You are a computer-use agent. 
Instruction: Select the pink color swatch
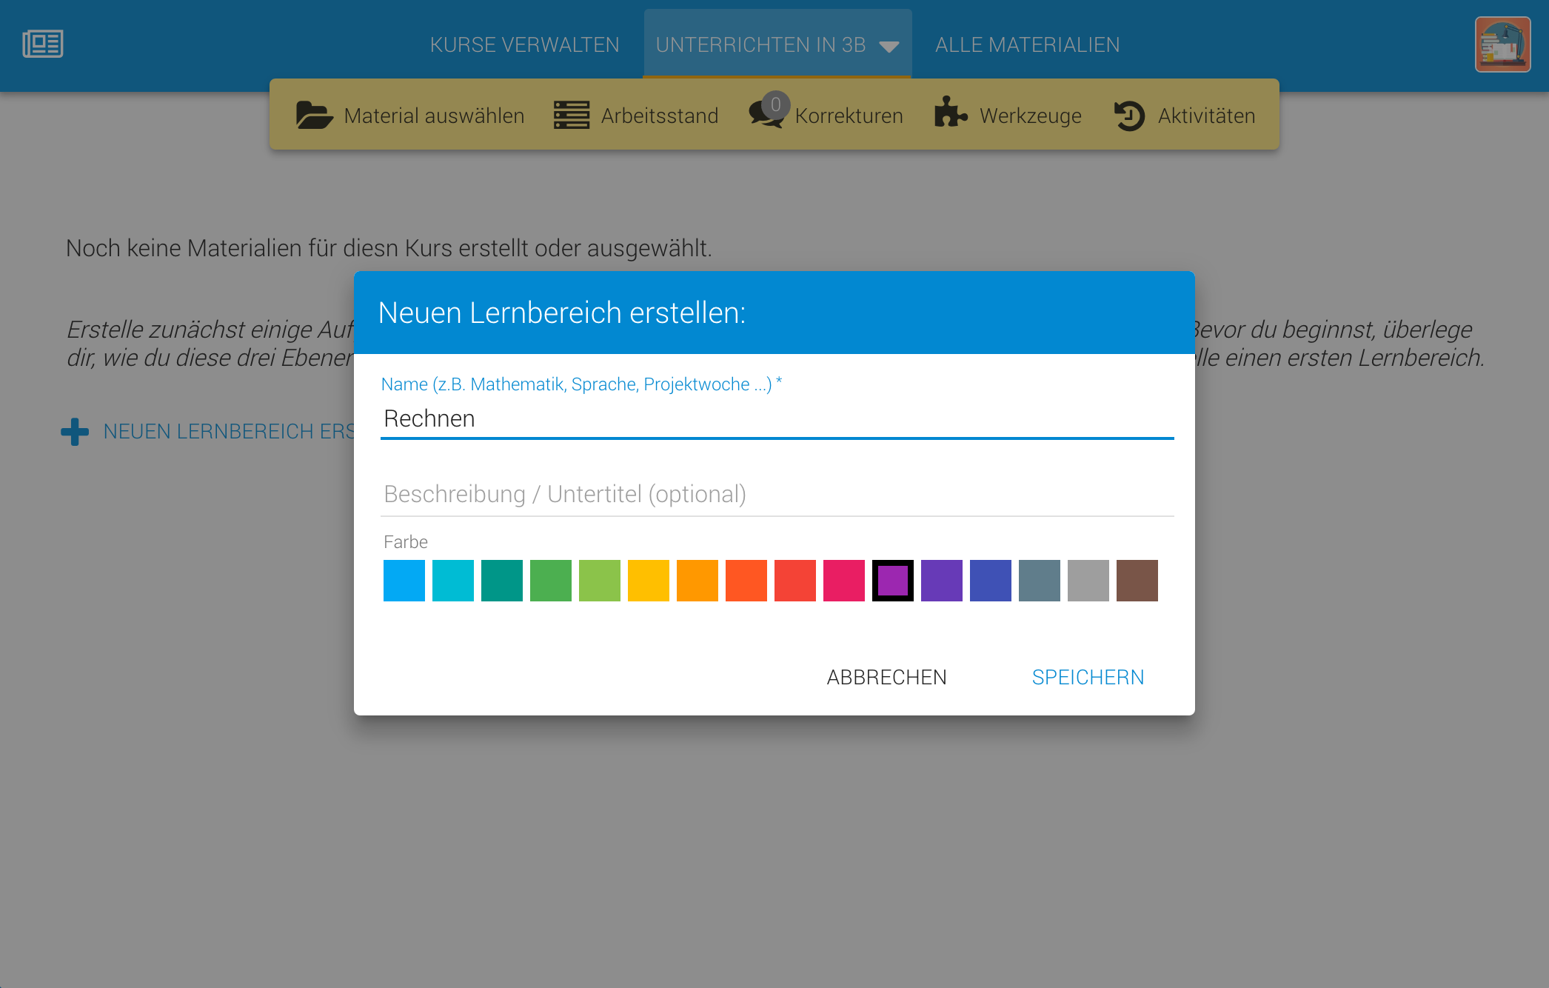point(843,581)
